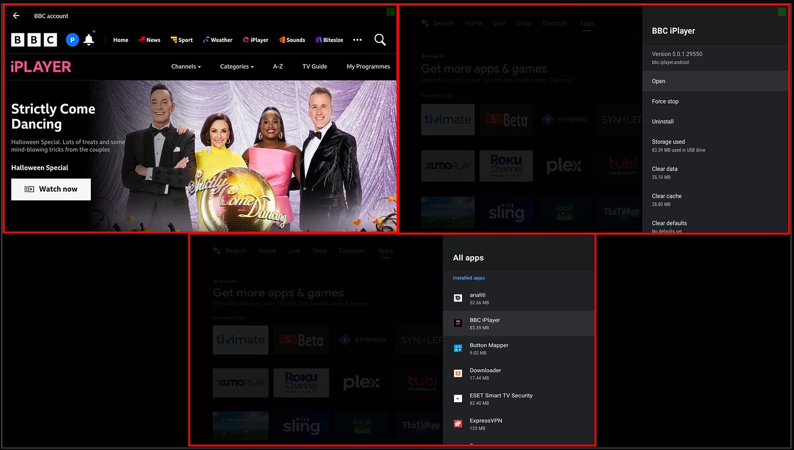Expand the Channels dropdown
Image resolution: width=794 pixels, height=450 pixels.
(186, 67)
